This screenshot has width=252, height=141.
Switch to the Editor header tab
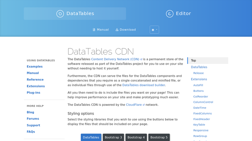[x=179, y=14]
